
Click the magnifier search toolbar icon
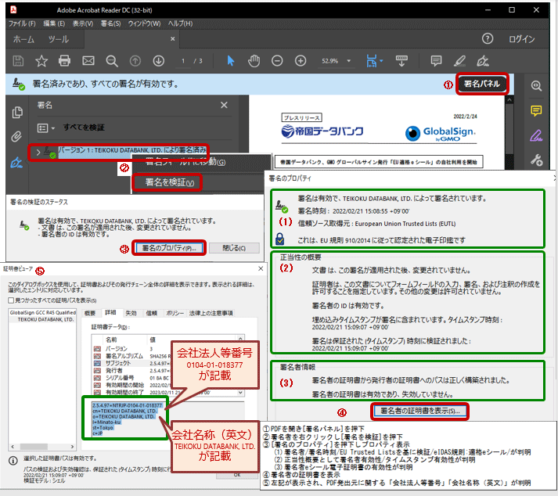pos(112,61)
